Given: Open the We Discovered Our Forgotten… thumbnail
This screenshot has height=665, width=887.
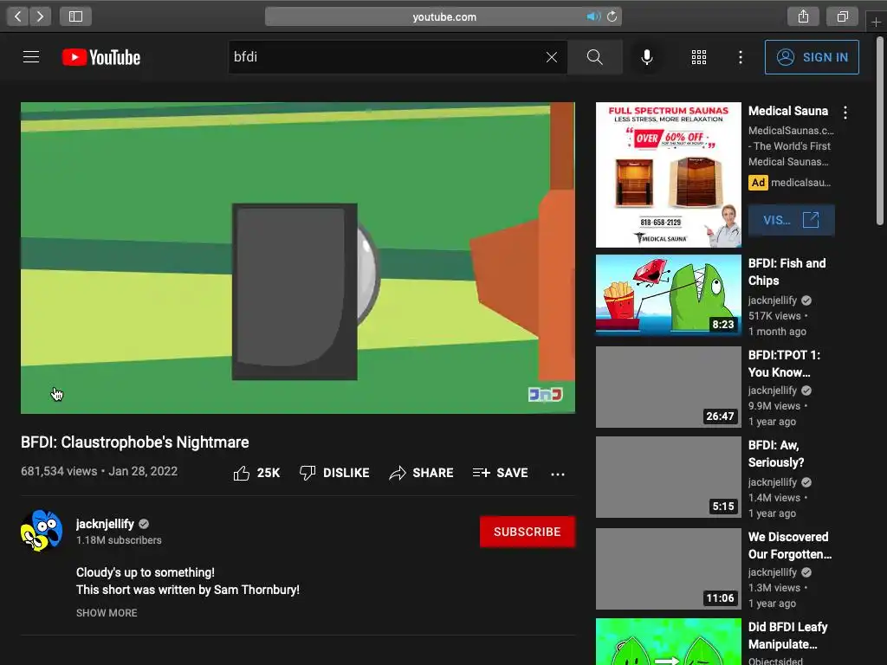Looking at the screenshot, I should pyautogui.click(x=668, y=569).
